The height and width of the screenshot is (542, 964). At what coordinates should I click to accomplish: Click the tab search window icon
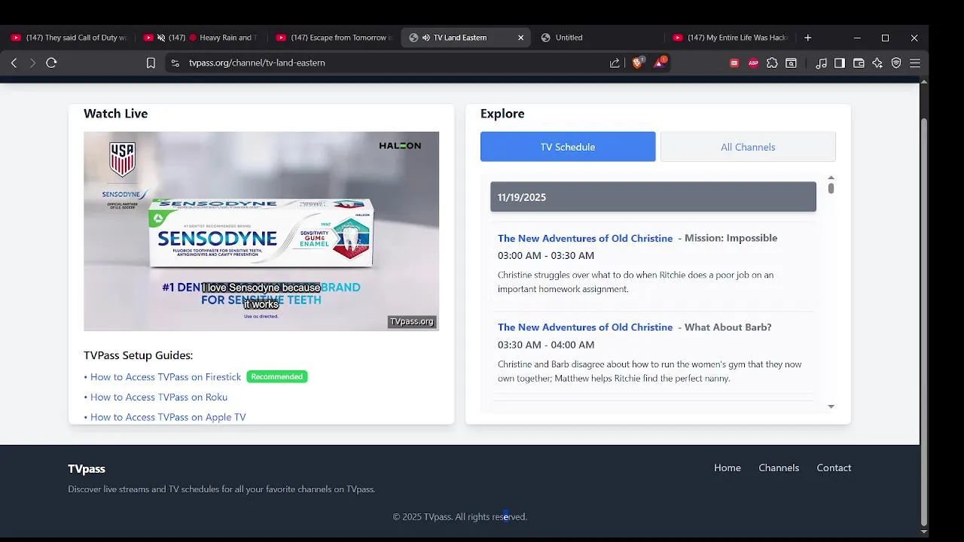791,63
